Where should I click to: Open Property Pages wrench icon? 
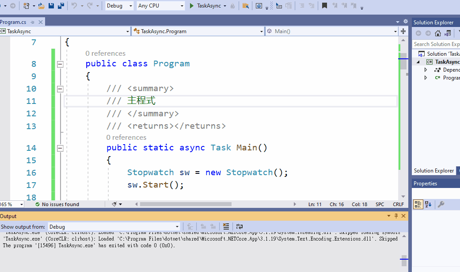click(441, 204)
